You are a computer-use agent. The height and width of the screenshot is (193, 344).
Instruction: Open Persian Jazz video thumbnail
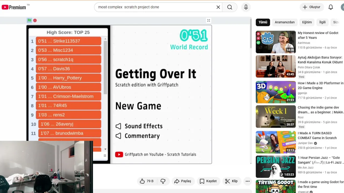click(x=276, y=167)
